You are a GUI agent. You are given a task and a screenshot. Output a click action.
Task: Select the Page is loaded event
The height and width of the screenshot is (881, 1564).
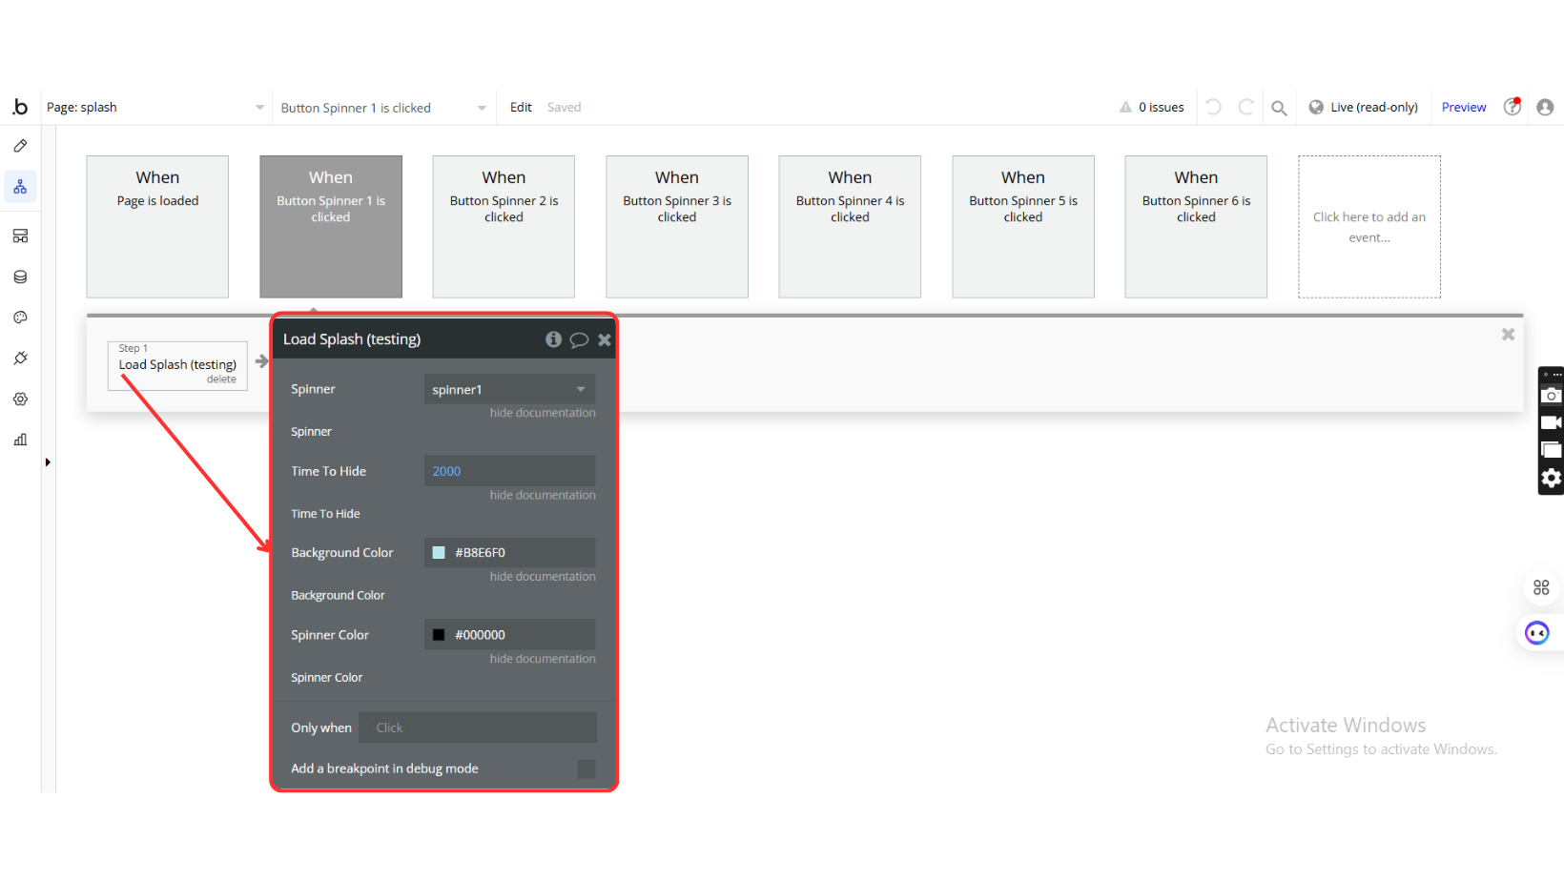click(x=157, y=227)
